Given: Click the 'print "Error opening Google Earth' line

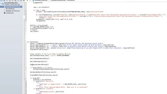Looking at the screenshot, I should click(63, 87).
